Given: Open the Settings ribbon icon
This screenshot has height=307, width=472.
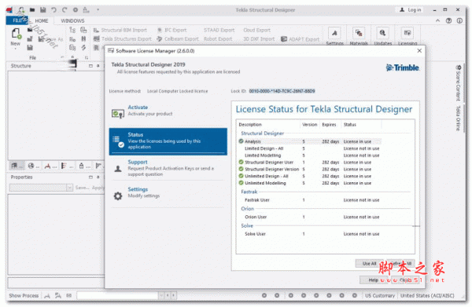Looking at the screenshot, I should [334, 33].
